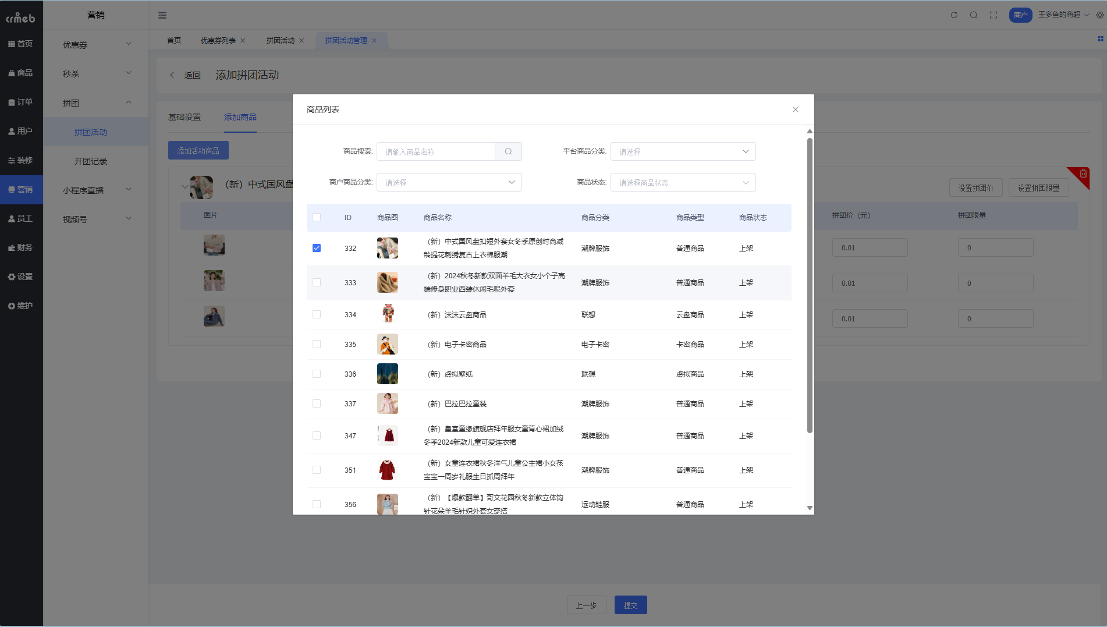Click inside the 商品搜索 input field
The image size is (1107, 627).
coord(435,151)
